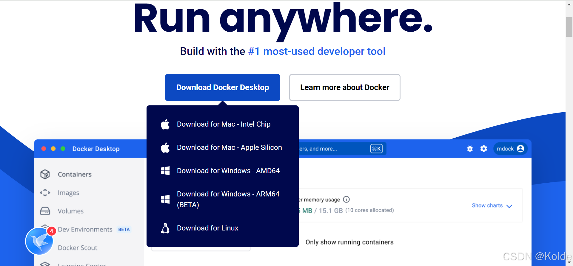Click the bug troubleshoot icon

click(470, 149)
